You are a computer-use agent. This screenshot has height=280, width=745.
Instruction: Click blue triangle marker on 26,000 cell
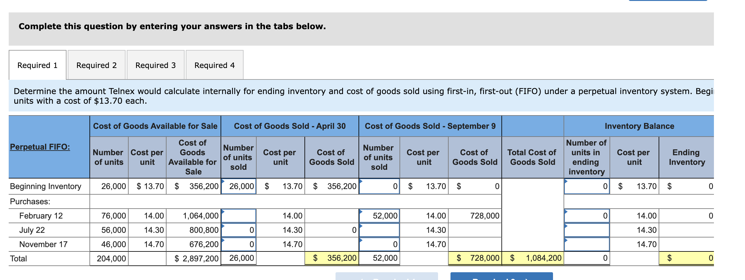(x=222, y=181)
